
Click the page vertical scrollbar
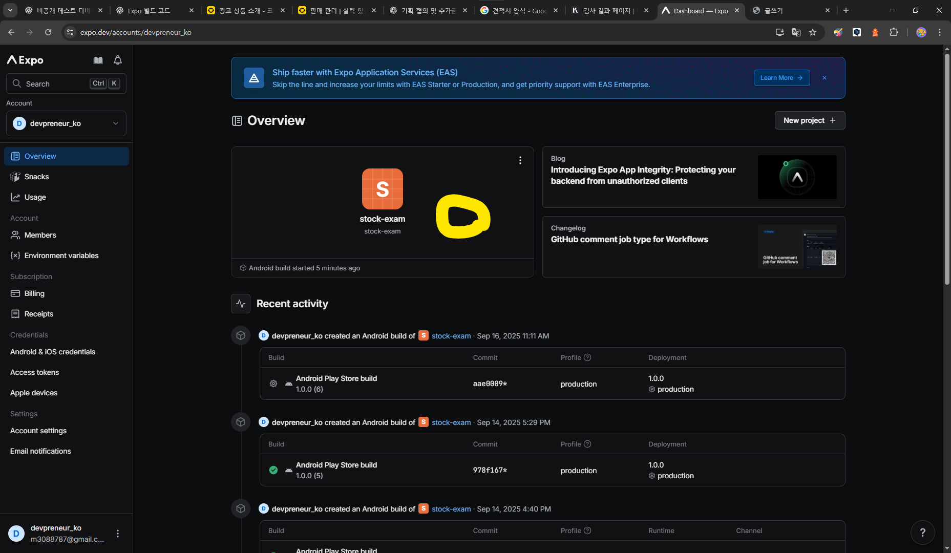coord(947,169)
